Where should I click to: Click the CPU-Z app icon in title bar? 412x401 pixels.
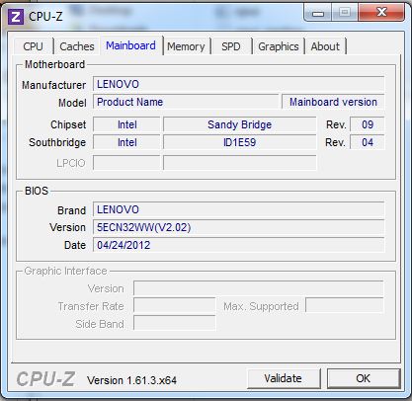point(16,17)
